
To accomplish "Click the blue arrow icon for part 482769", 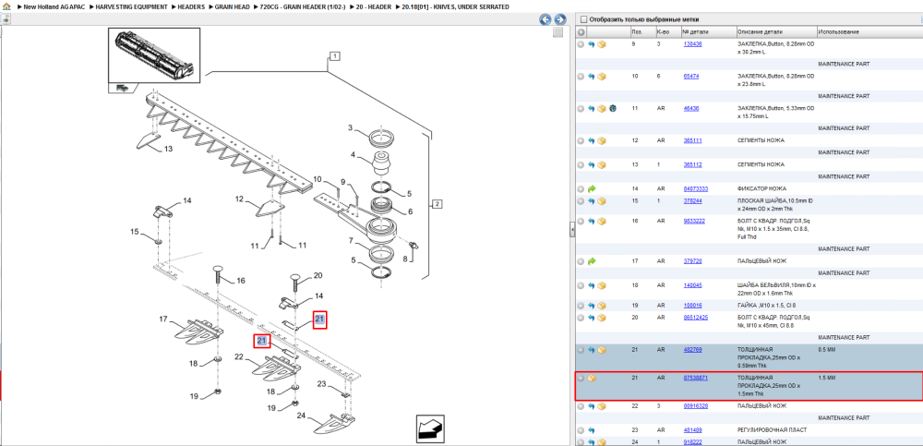I will 592,350.
